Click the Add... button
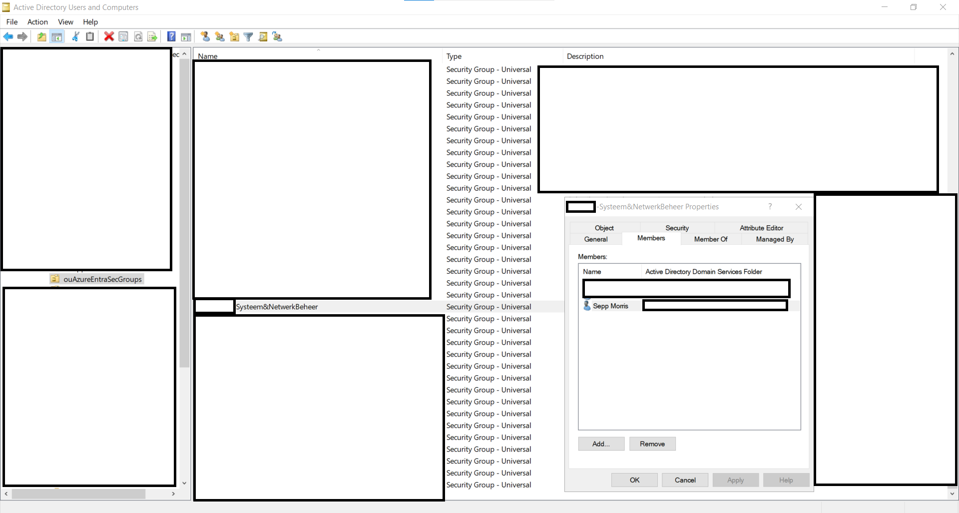The height and width of the screenshot is (513, 959). 601,444
